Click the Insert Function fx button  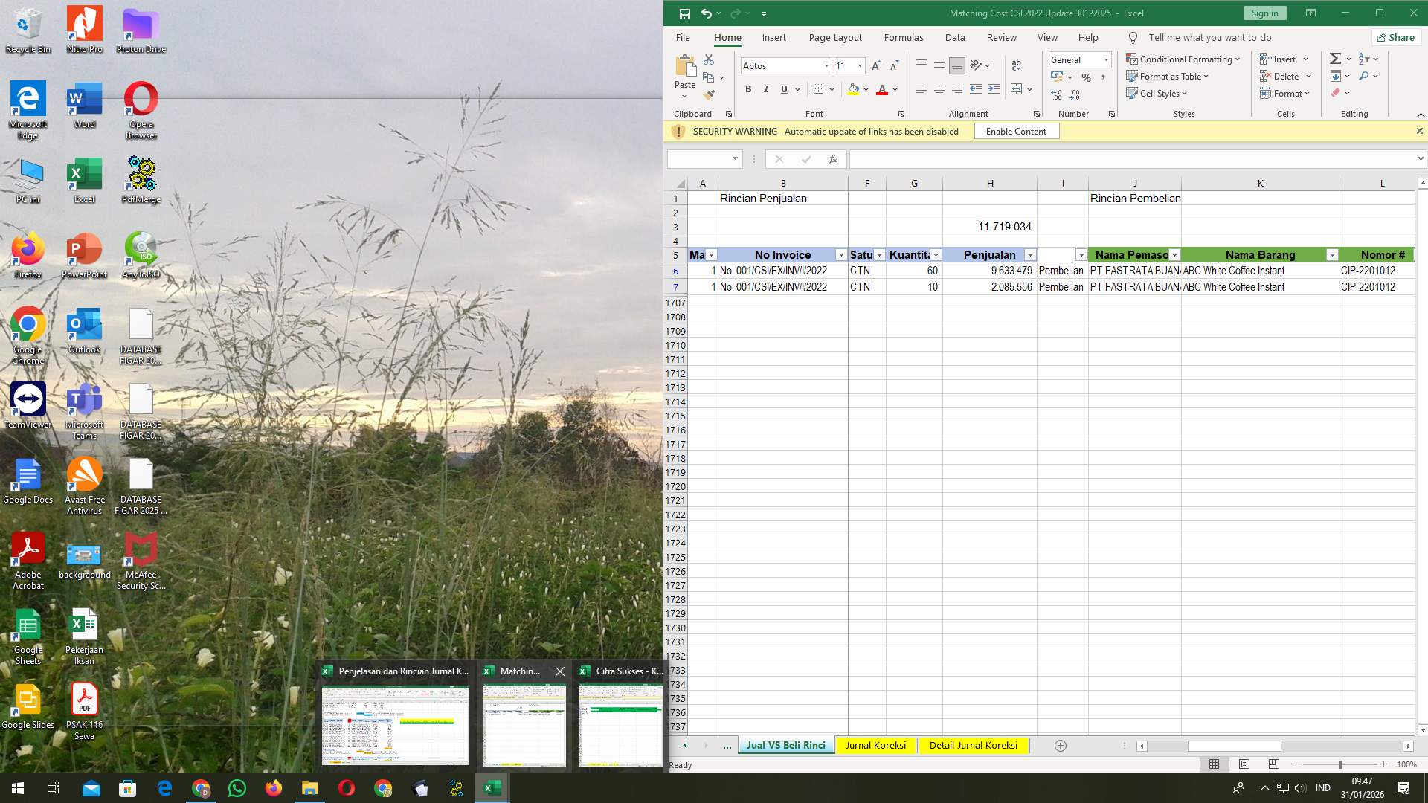tap(832, 158)
